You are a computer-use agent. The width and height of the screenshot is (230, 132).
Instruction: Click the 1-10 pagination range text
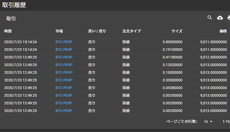tap(226, 122)
